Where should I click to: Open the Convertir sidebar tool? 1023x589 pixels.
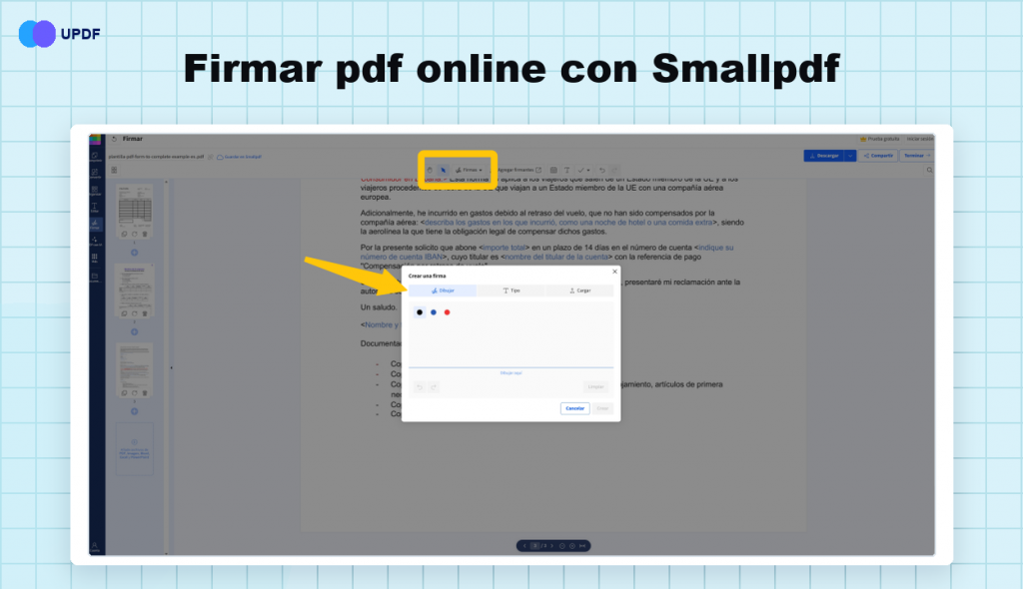(95, 174)
